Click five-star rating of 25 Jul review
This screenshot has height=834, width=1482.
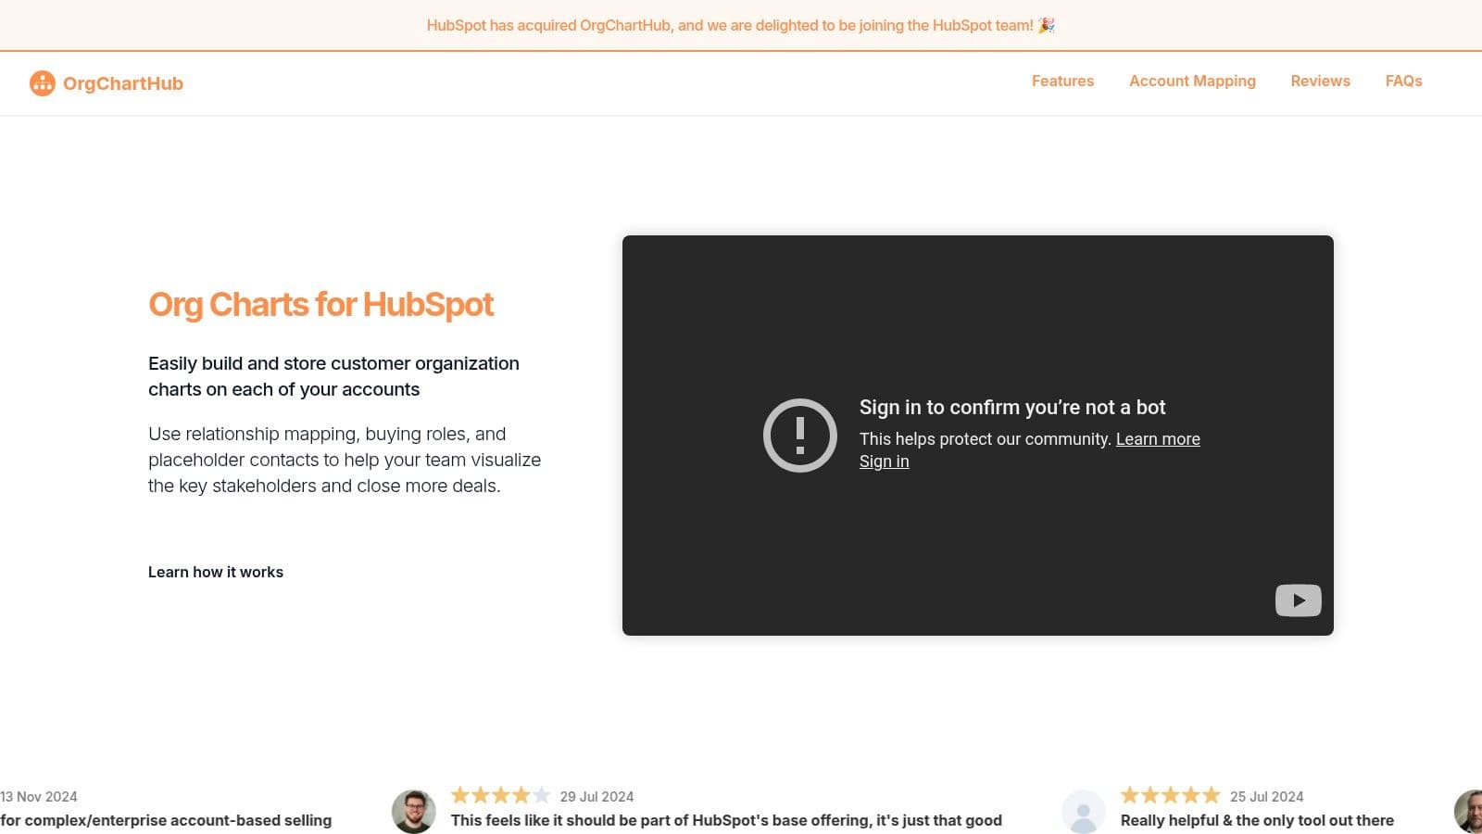(x=1170, y=795)
